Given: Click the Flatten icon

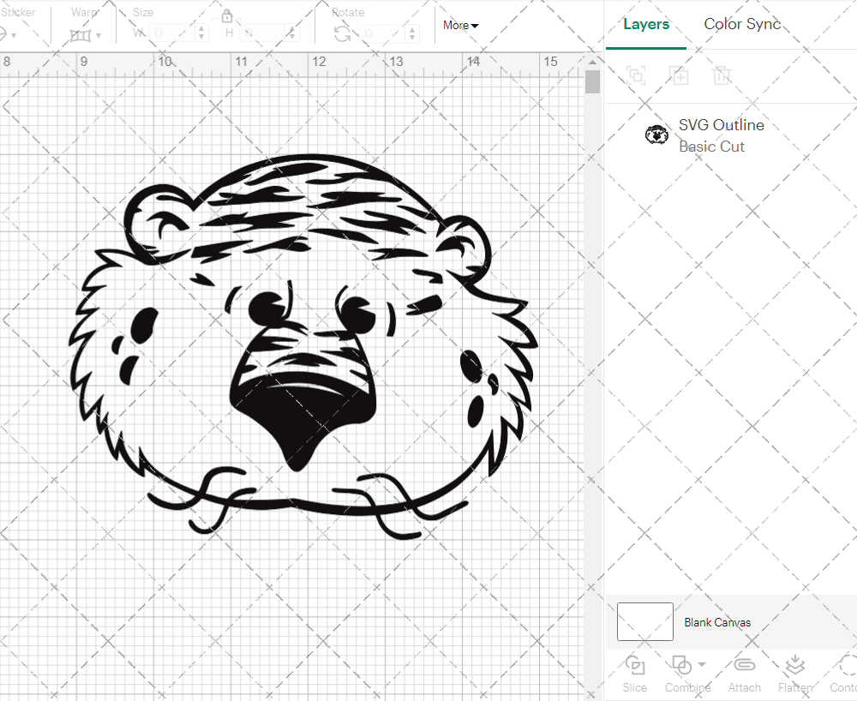Looking at the screenshot, I should tap(794, 667).
